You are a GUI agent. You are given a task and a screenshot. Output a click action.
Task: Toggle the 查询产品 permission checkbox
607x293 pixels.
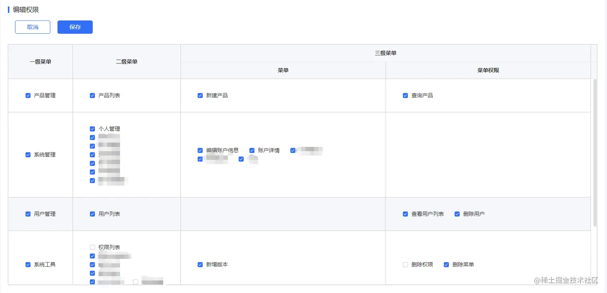[405, 96]
